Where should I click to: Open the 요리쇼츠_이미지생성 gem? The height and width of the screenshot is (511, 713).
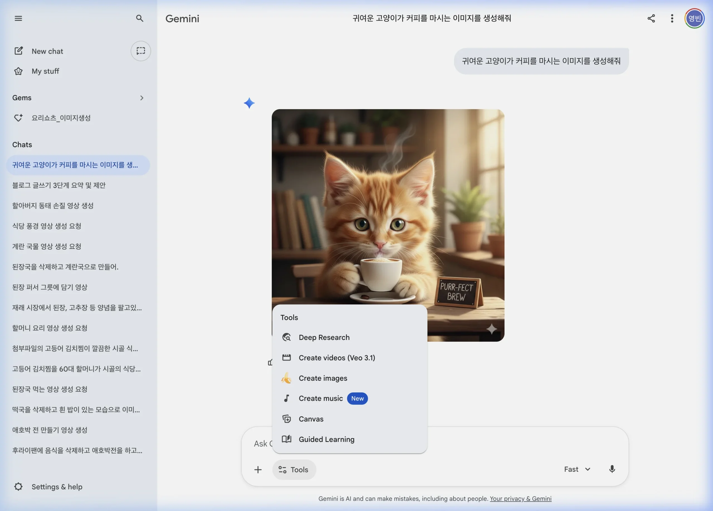pos(62,118)
